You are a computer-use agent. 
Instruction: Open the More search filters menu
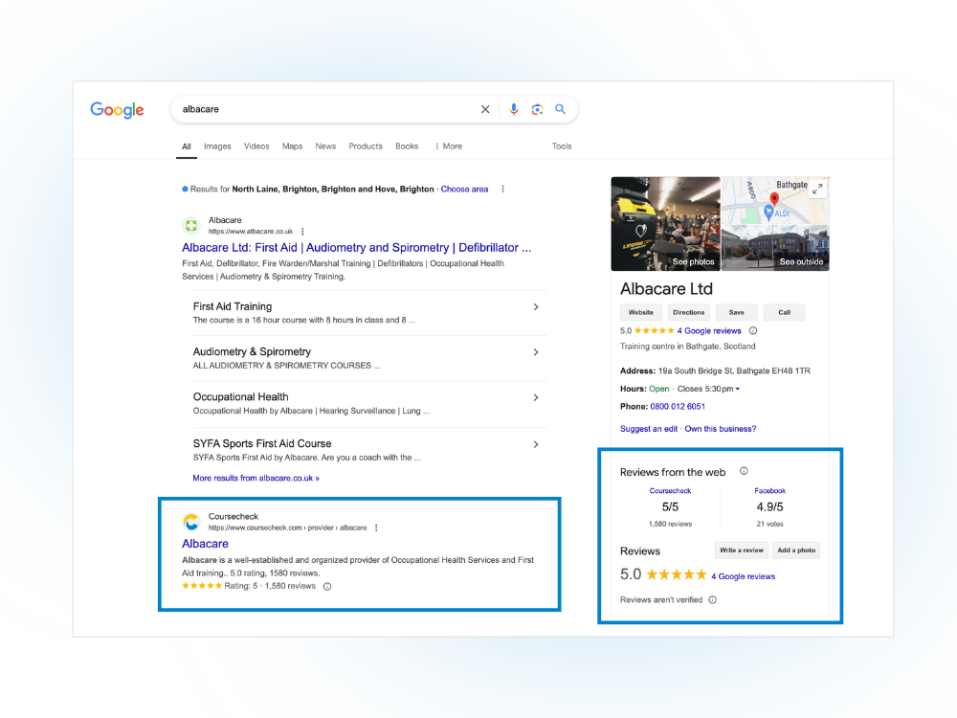tap(449, 146)
